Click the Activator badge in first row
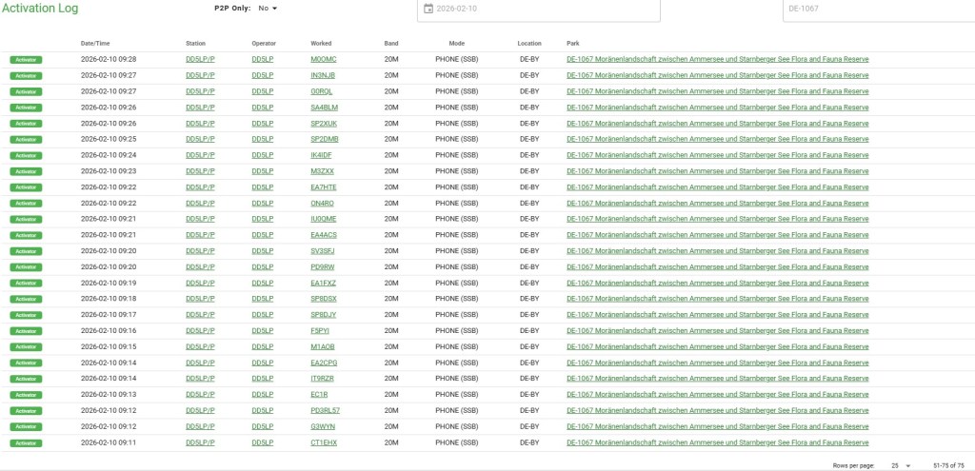Viewport: 975px width, 471px height. click(x=27, y=59)
